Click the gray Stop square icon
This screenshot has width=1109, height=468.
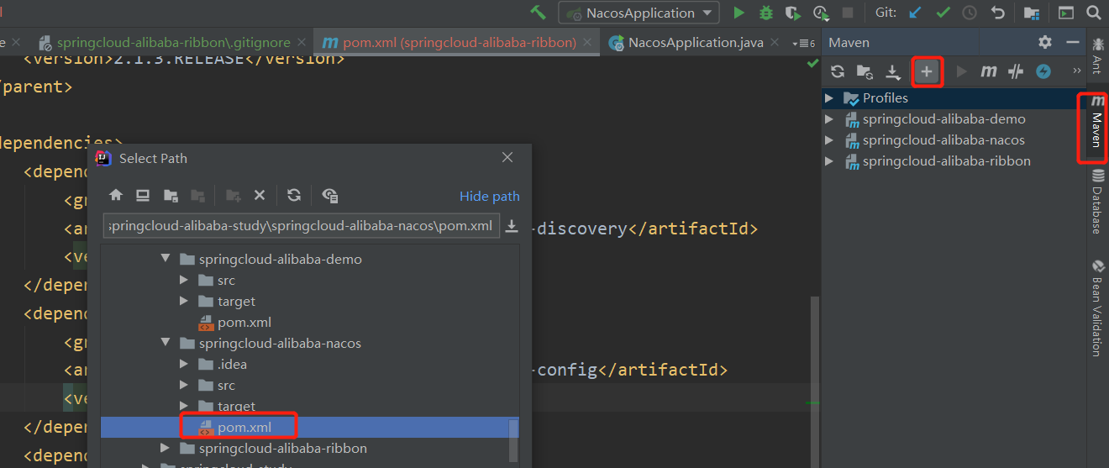(x=848, y=13)
